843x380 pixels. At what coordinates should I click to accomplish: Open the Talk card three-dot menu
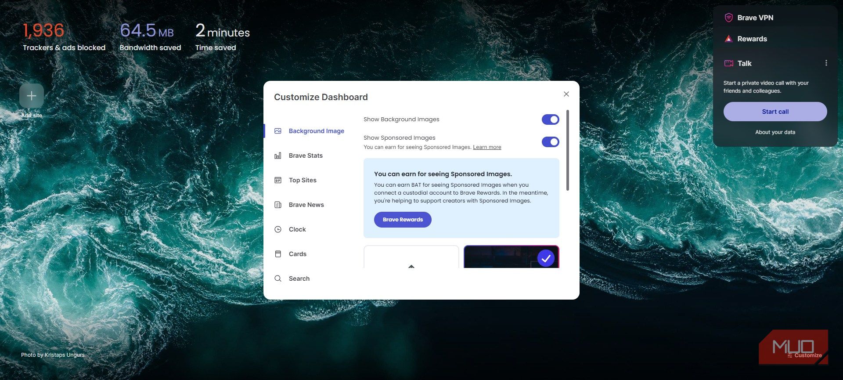click(826, 63)
